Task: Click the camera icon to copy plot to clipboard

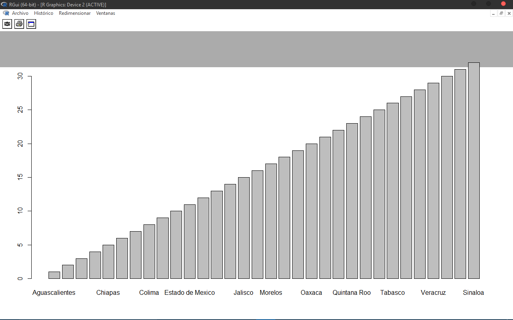Action: [7, 24]
